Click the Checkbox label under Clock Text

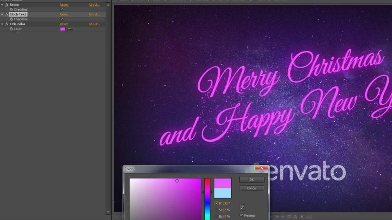[21, 19]
